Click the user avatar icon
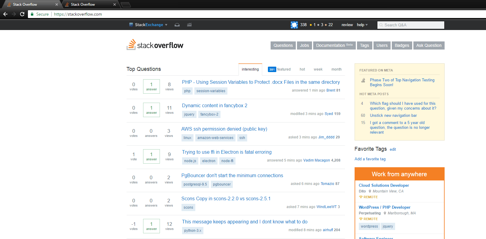This screenshot has height=239, width=486. click(x=294, y=25)
